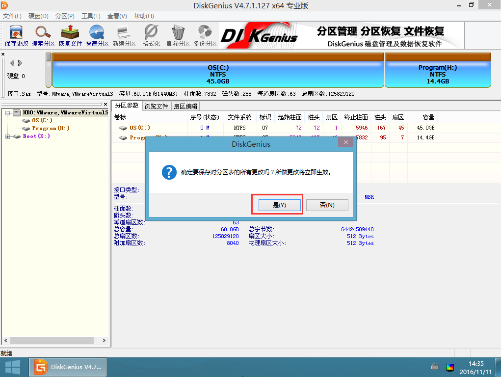Click the drive icon beside OS (C:) in table
Viewport: 501px width, 377px height.
coord(123,128)
